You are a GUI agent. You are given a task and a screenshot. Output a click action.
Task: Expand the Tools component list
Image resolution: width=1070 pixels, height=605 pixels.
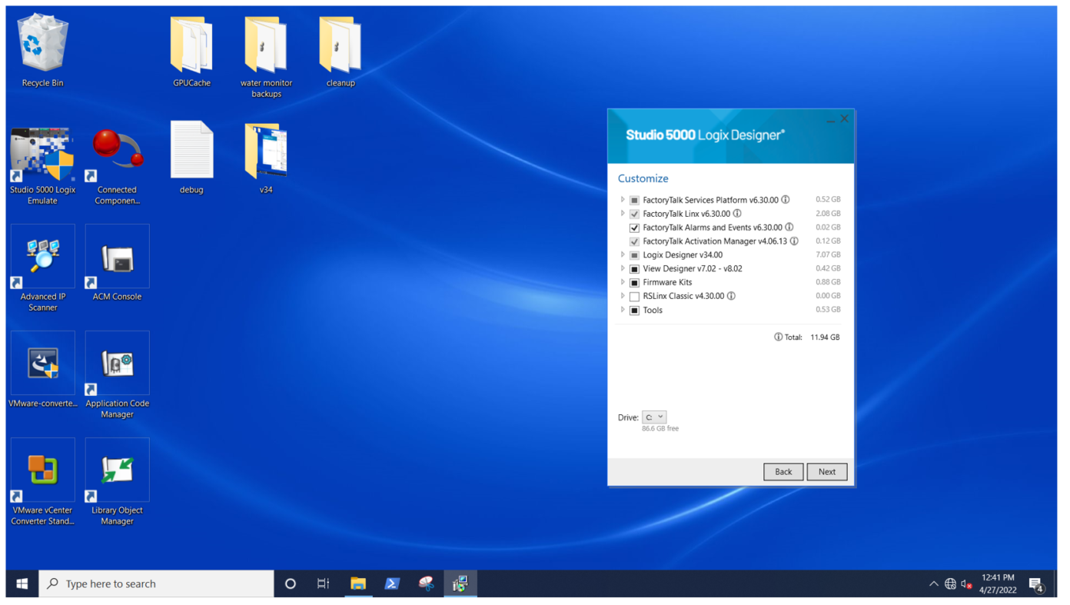[x=623, y=310]
